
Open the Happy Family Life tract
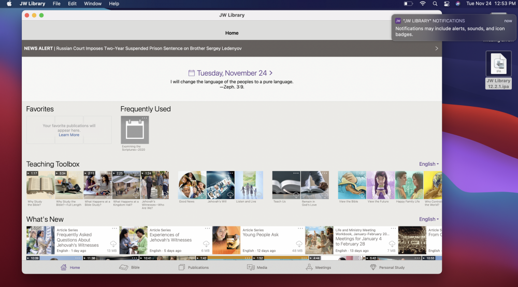409,185
